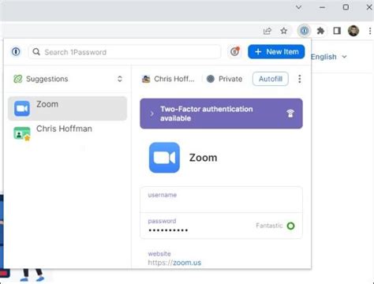374x284 pixels.
Task: Click the share page icon in address bar
Action: [x=267, y=31]
